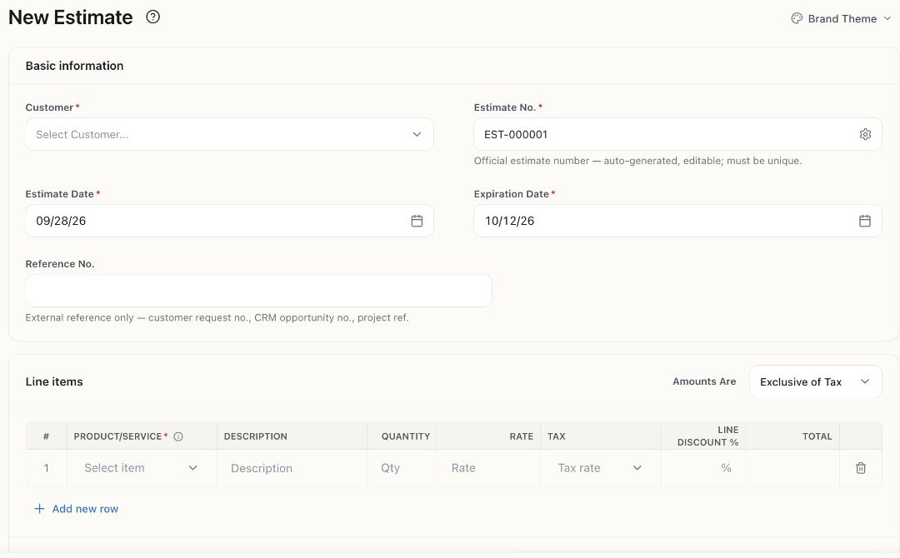900x558 pixels.
Task: Focus the Reference No. input
Action: pyautogui.click(x=259, y=291)
